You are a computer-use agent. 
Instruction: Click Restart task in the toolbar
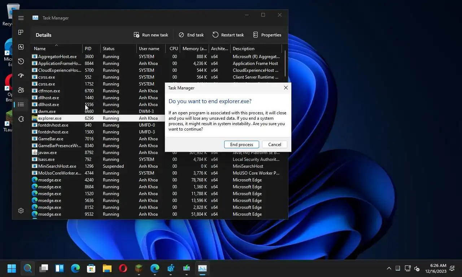(228, 35)
